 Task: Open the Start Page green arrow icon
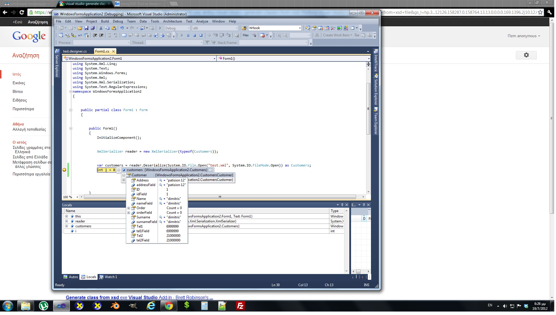(x=339, y=28)
